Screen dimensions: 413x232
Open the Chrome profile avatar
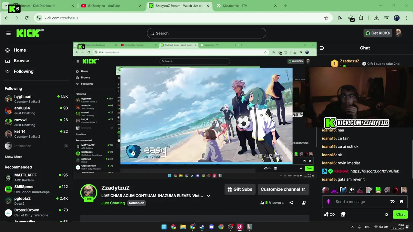coord(397,18)
